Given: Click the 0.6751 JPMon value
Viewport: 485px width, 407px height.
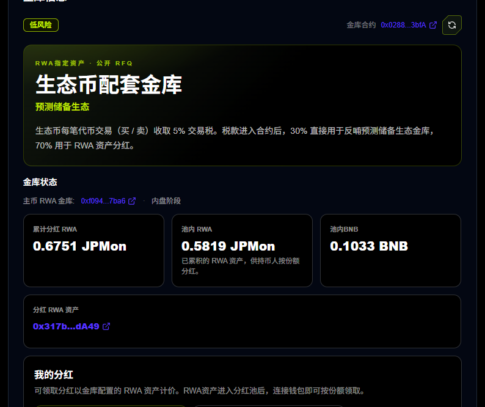Looking at the screenshot, I should pyautogui.click(x=79, y=246).
